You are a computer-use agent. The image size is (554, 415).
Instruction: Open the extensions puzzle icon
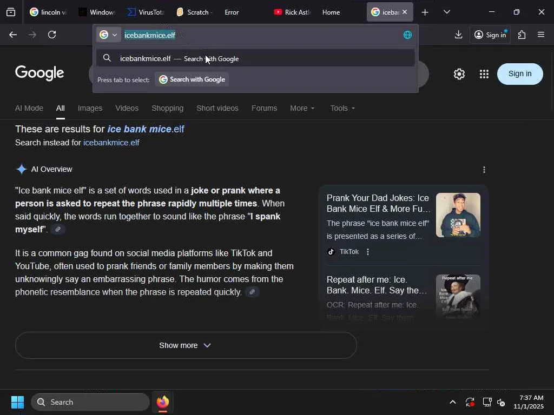[522, 35]
